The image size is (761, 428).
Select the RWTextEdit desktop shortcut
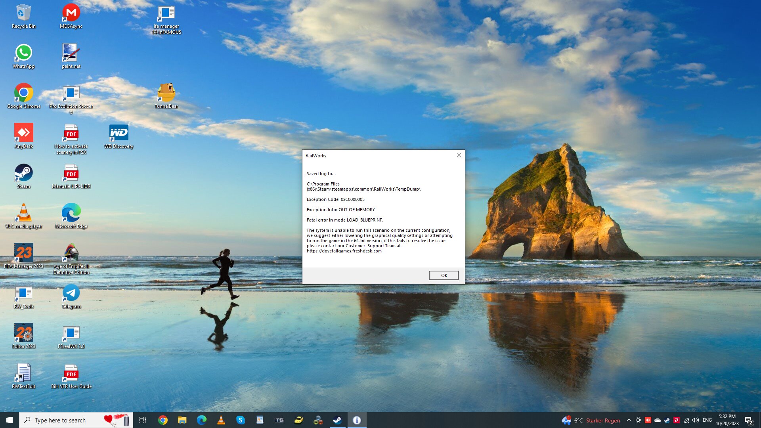pos(23,373)
